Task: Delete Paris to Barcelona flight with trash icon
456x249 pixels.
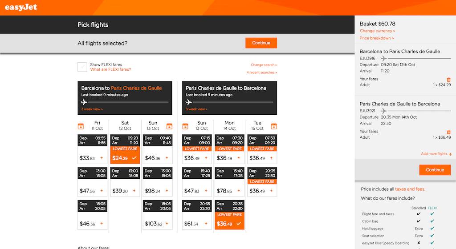Action: 448,132
